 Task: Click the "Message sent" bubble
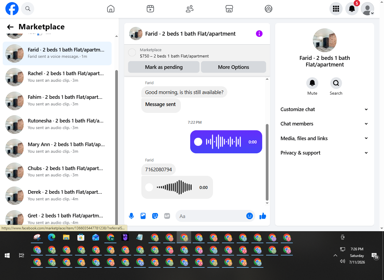point(161,105)
